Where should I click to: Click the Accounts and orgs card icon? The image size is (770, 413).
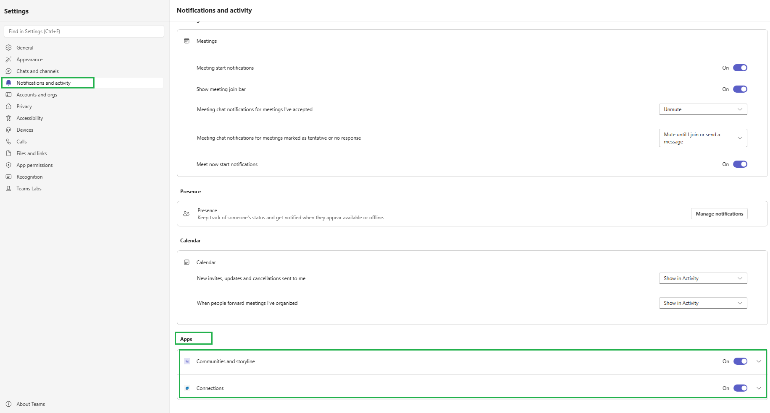(x=8, y=95)
